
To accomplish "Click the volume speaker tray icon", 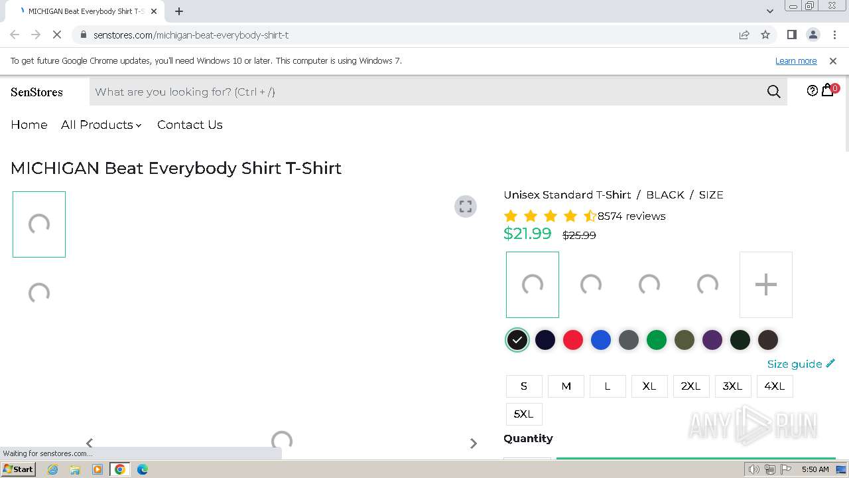I will click(x=754, y=469).
